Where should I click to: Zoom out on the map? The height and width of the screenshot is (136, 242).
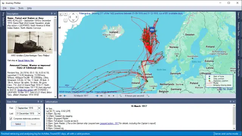(x=65, y=20)
